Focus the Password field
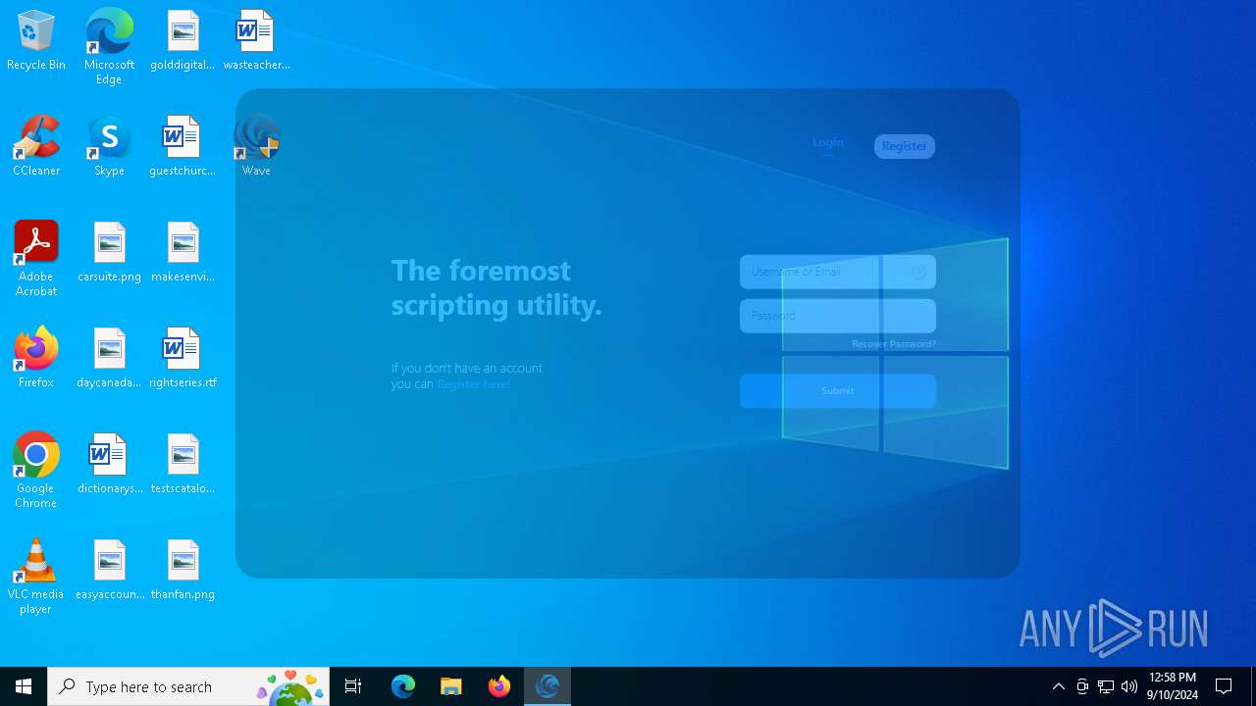This screenshot has height=706, width=1256. (838, 316)
